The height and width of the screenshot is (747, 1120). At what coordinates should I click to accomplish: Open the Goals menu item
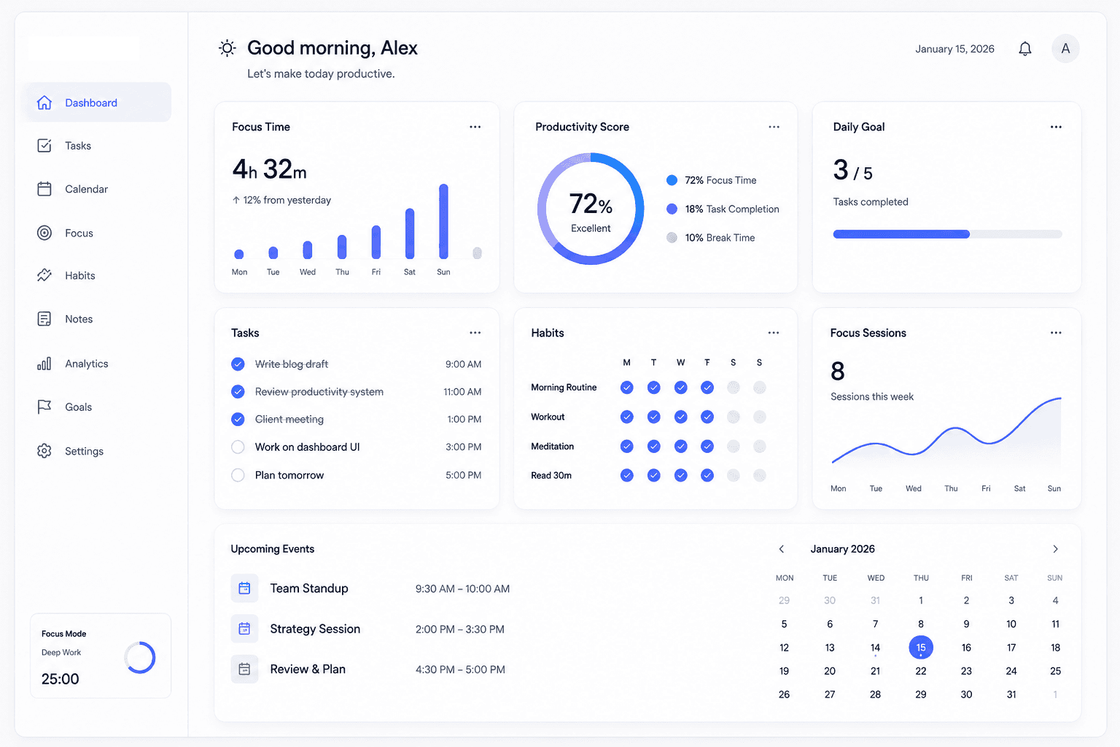[99, 407]
